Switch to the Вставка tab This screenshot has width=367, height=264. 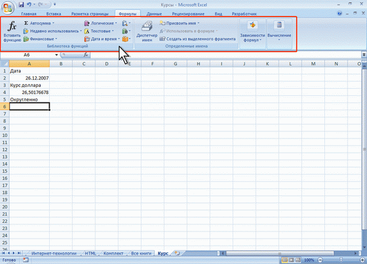coord(54,14)
